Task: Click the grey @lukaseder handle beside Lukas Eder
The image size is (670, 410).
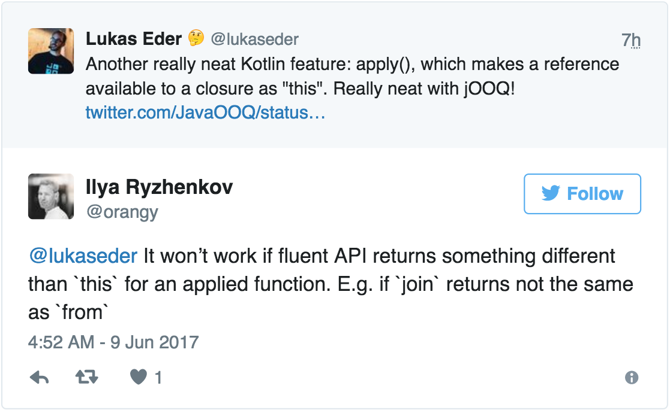Action: pos(254,40)
